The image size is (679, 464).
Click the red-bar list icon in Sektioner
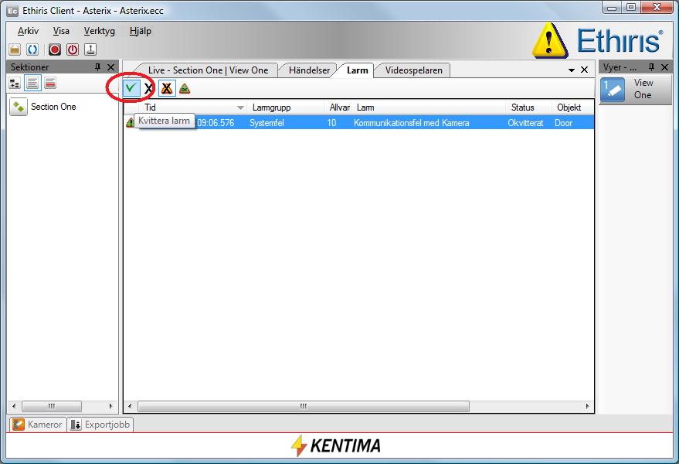(50, 83)
